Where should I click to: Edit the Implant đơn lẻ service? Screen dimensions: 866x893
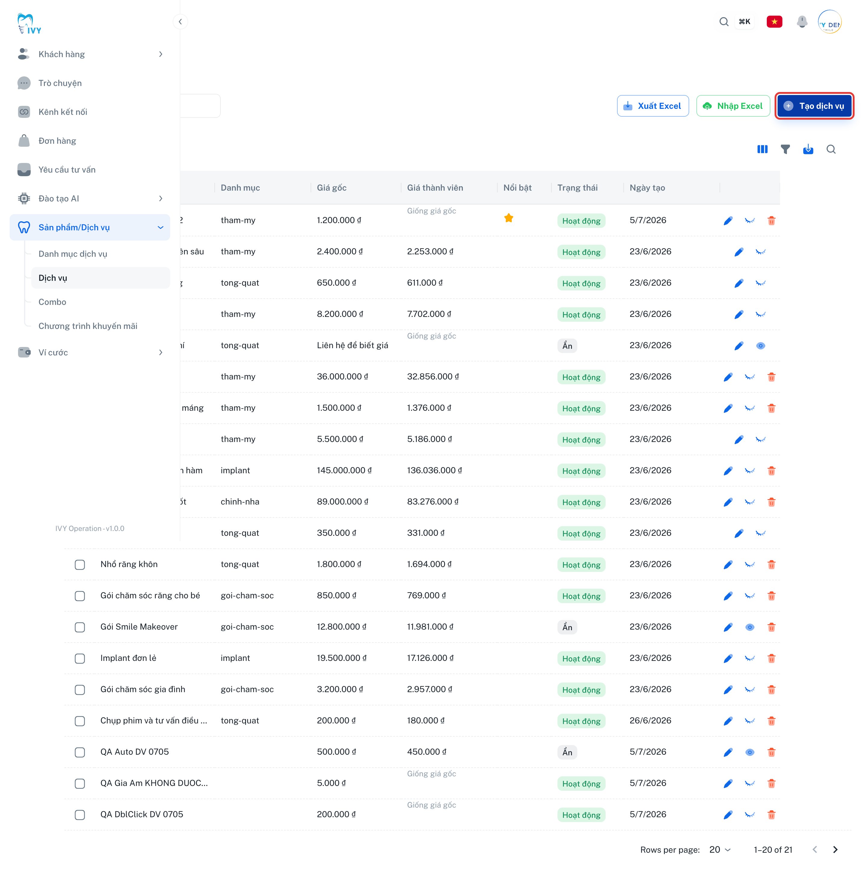728,658
